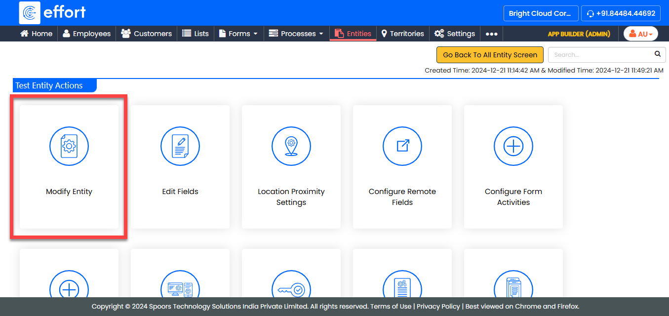
Task: Expand the Processes dropdown menu
Action: 296,34
